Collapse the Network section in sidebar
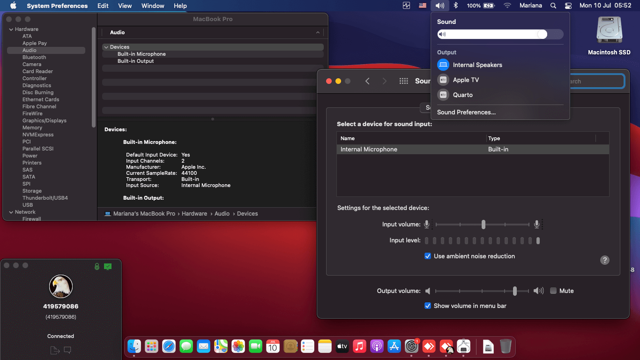Image resolution: width=640 pixels, height=360 pixels. coord(11,212)
